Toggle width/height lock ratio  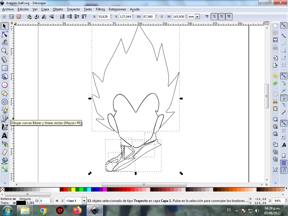click(162, 17)
